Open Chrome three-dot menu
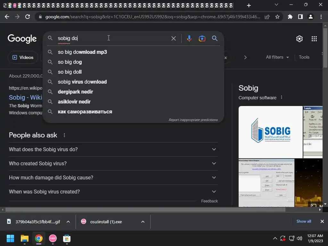Screen dimensions: 328x246 321,17
